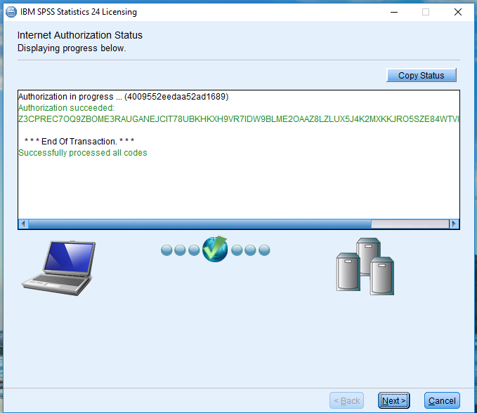Cancel the licensing wizard
Screen dimensions: 477x413
click(x=442, y=400)
